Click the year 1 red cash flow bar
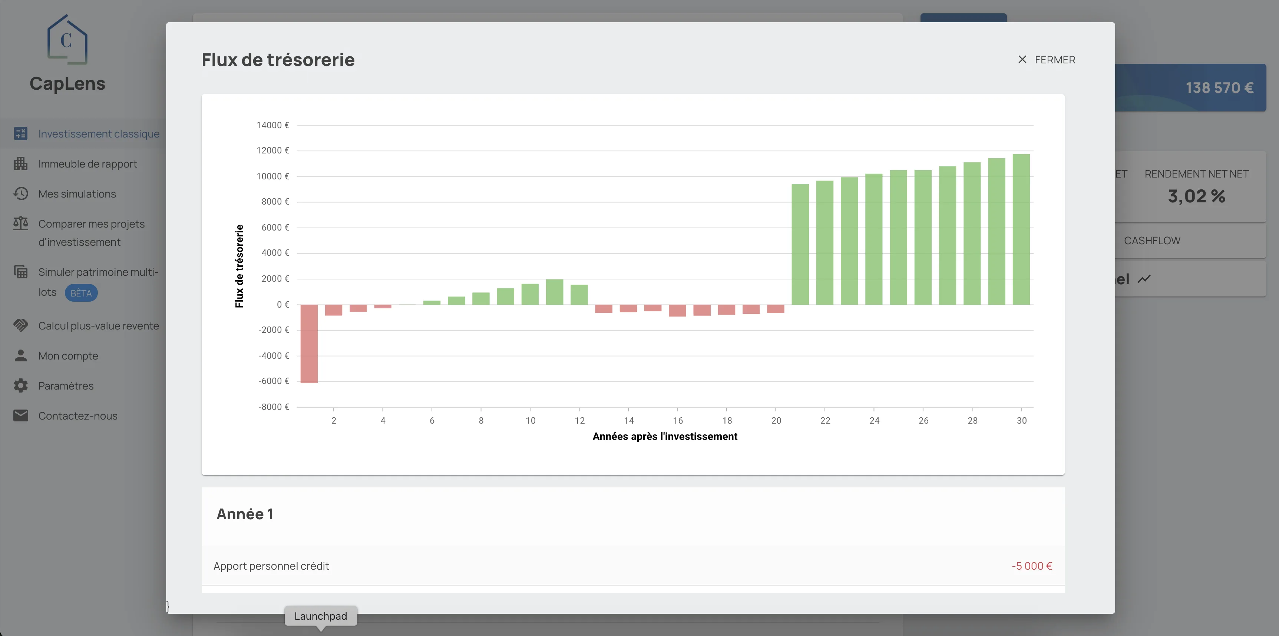 309,344
